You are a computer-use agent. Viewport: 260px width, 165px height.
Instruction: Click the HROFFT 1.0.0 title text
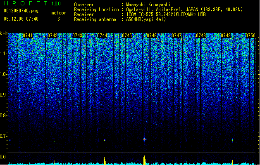tap(32, 3)
